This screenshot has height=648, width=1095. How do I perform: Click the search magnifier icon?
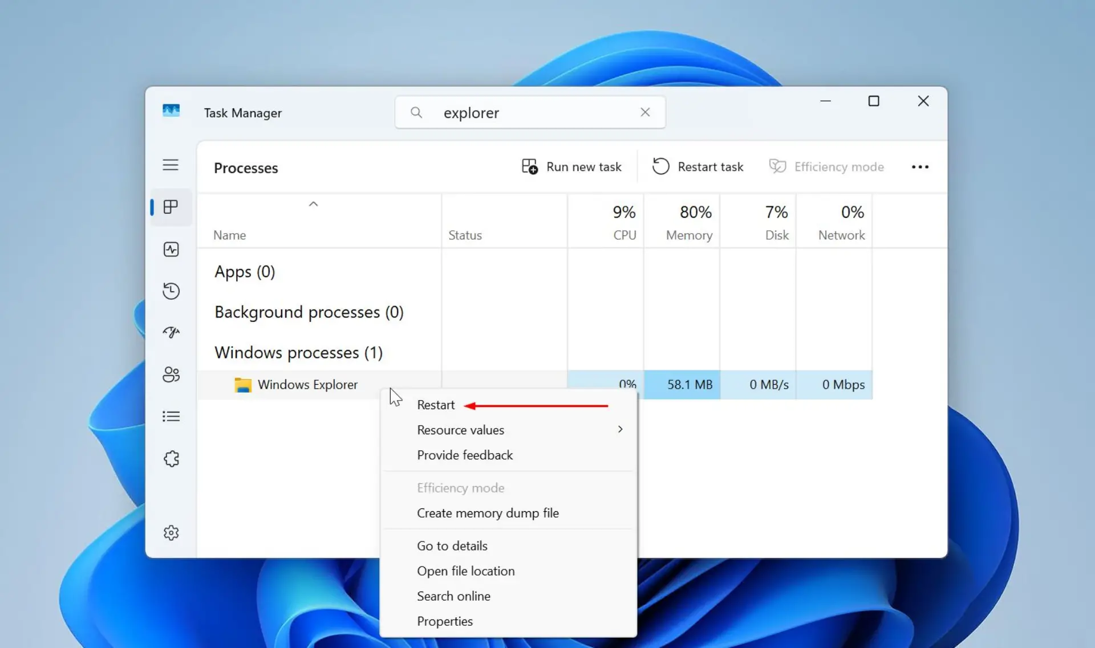click(416, 113)
